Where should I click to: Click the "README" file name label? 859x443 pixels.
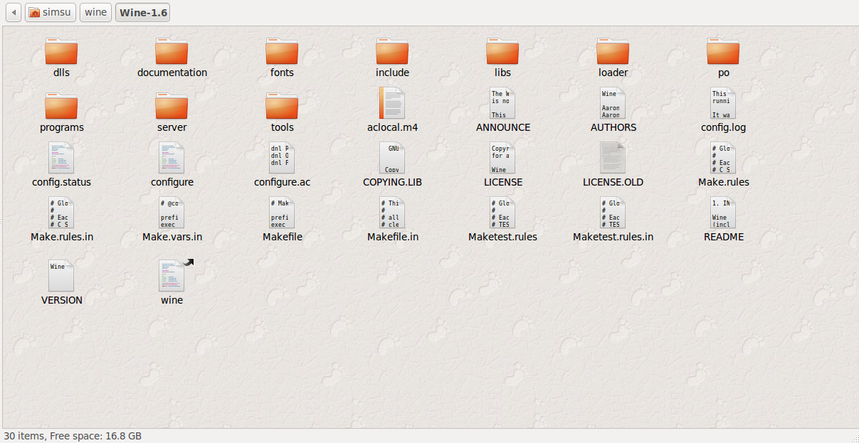723,237
